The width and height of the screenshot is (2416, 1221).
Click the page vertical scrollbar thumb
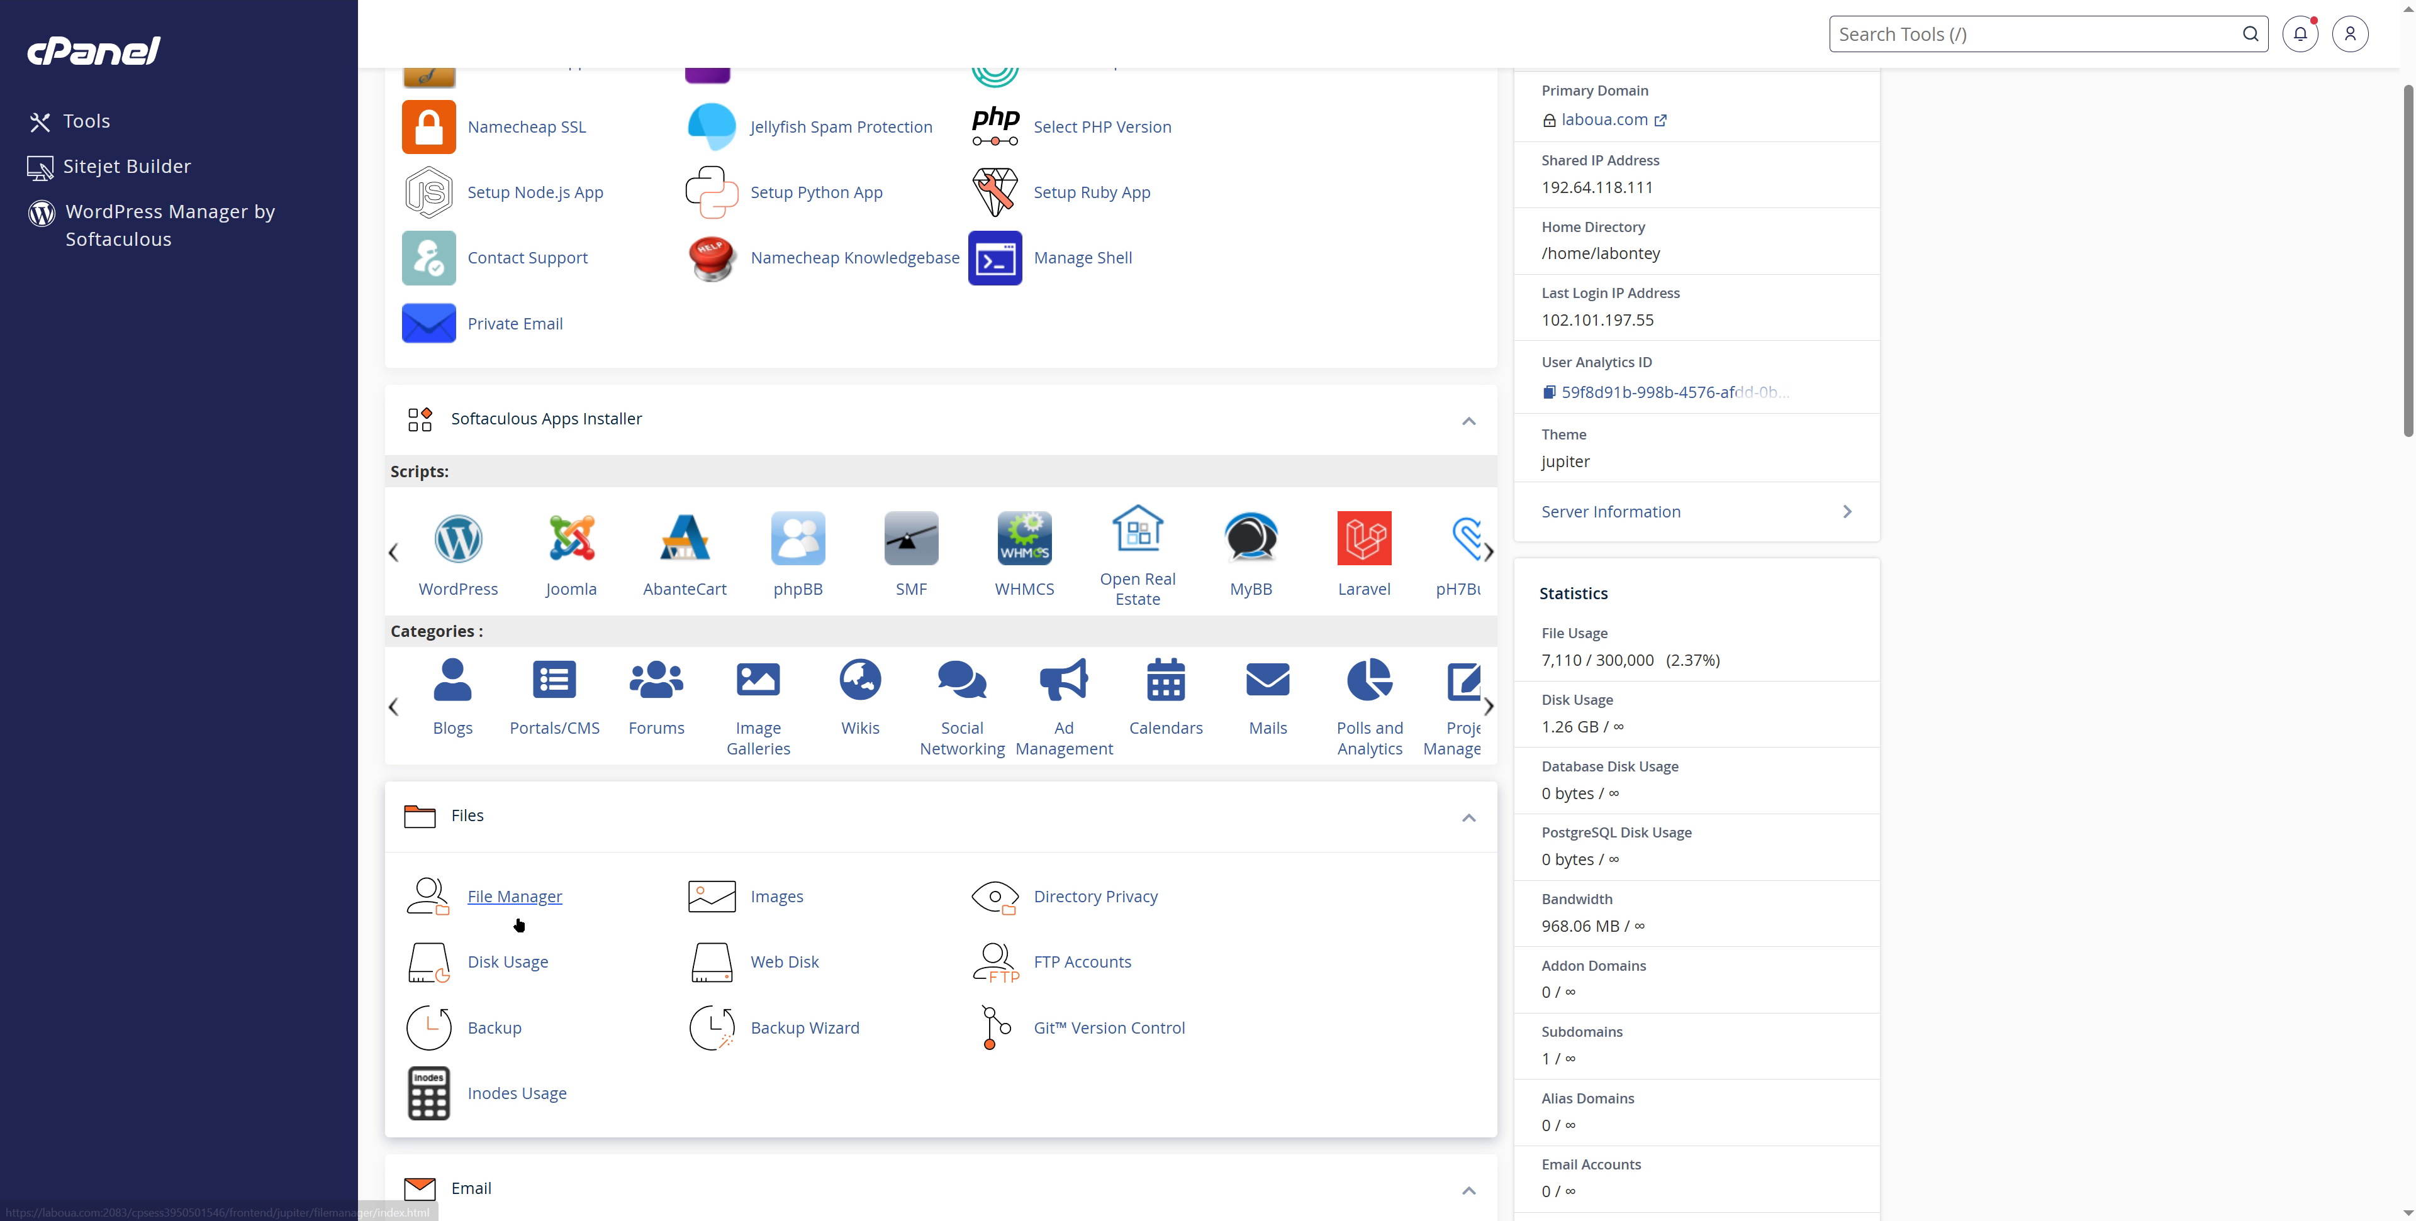coord(2408,260)
